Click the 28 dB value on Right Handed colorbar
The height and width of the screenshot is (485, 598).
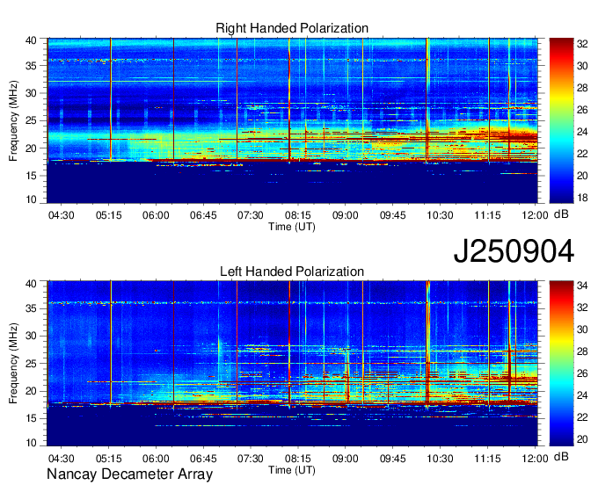582,88
